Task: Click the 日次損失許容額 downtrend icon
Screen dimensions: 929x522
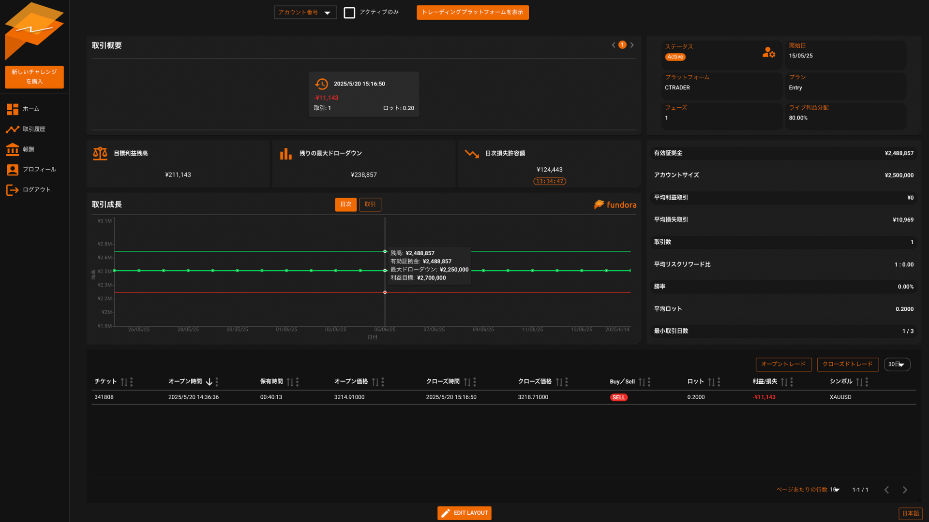Action: [x=472, y=154]
